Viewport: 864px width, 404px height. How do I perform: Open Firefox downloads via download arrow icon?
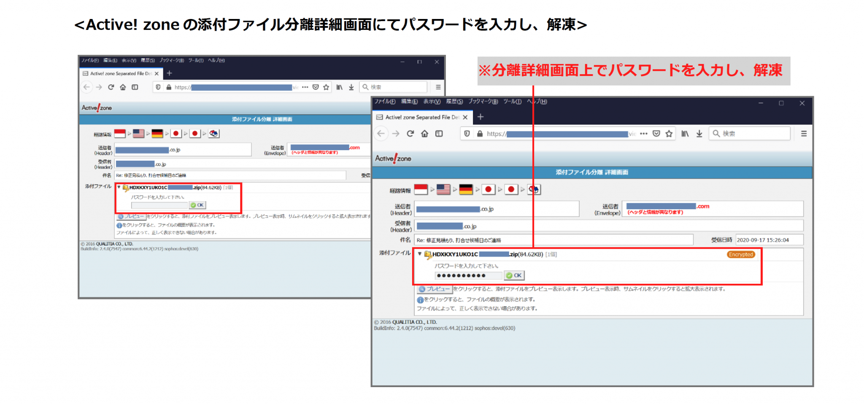pyautogui.click(x=699, y=134)
